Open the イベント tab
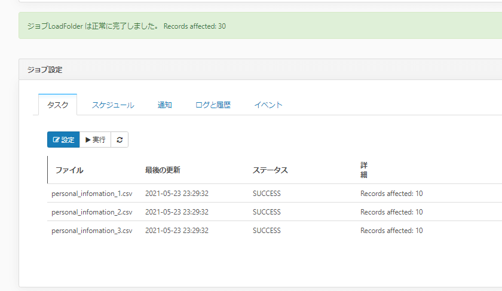The width and height of the screenshot is (502, 291). click(268, 105)
